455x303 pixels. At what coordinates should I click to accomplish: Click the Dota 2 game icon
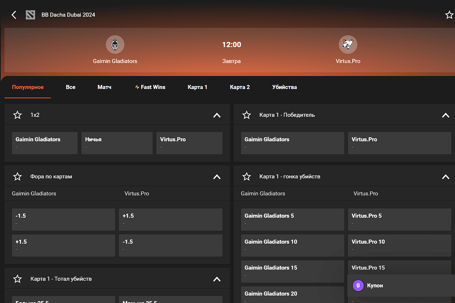(x=30, y=15)
